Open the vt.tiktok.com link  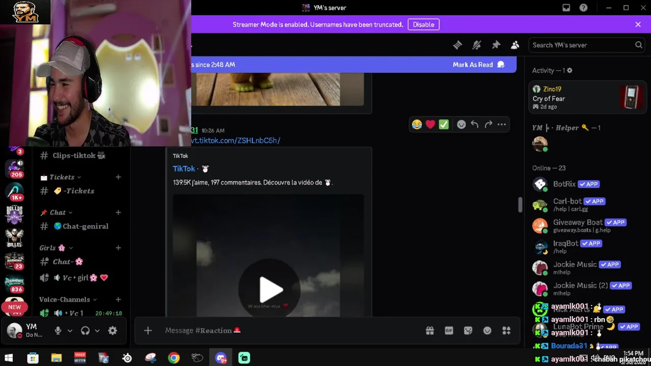[x=235, y=140]
